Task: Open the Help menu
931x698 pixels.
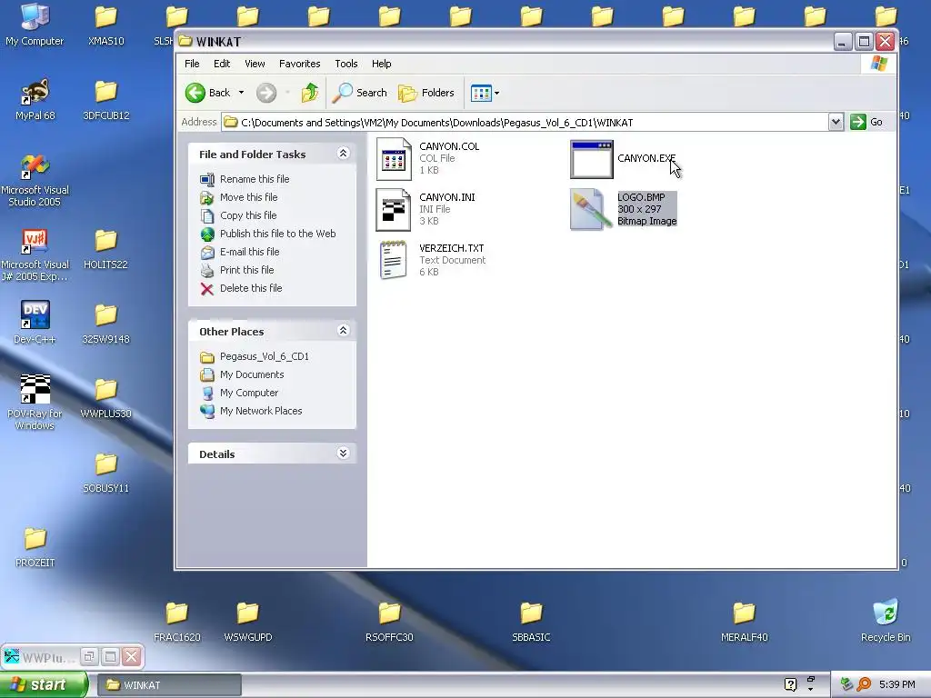Action: (x=381, y=64)
